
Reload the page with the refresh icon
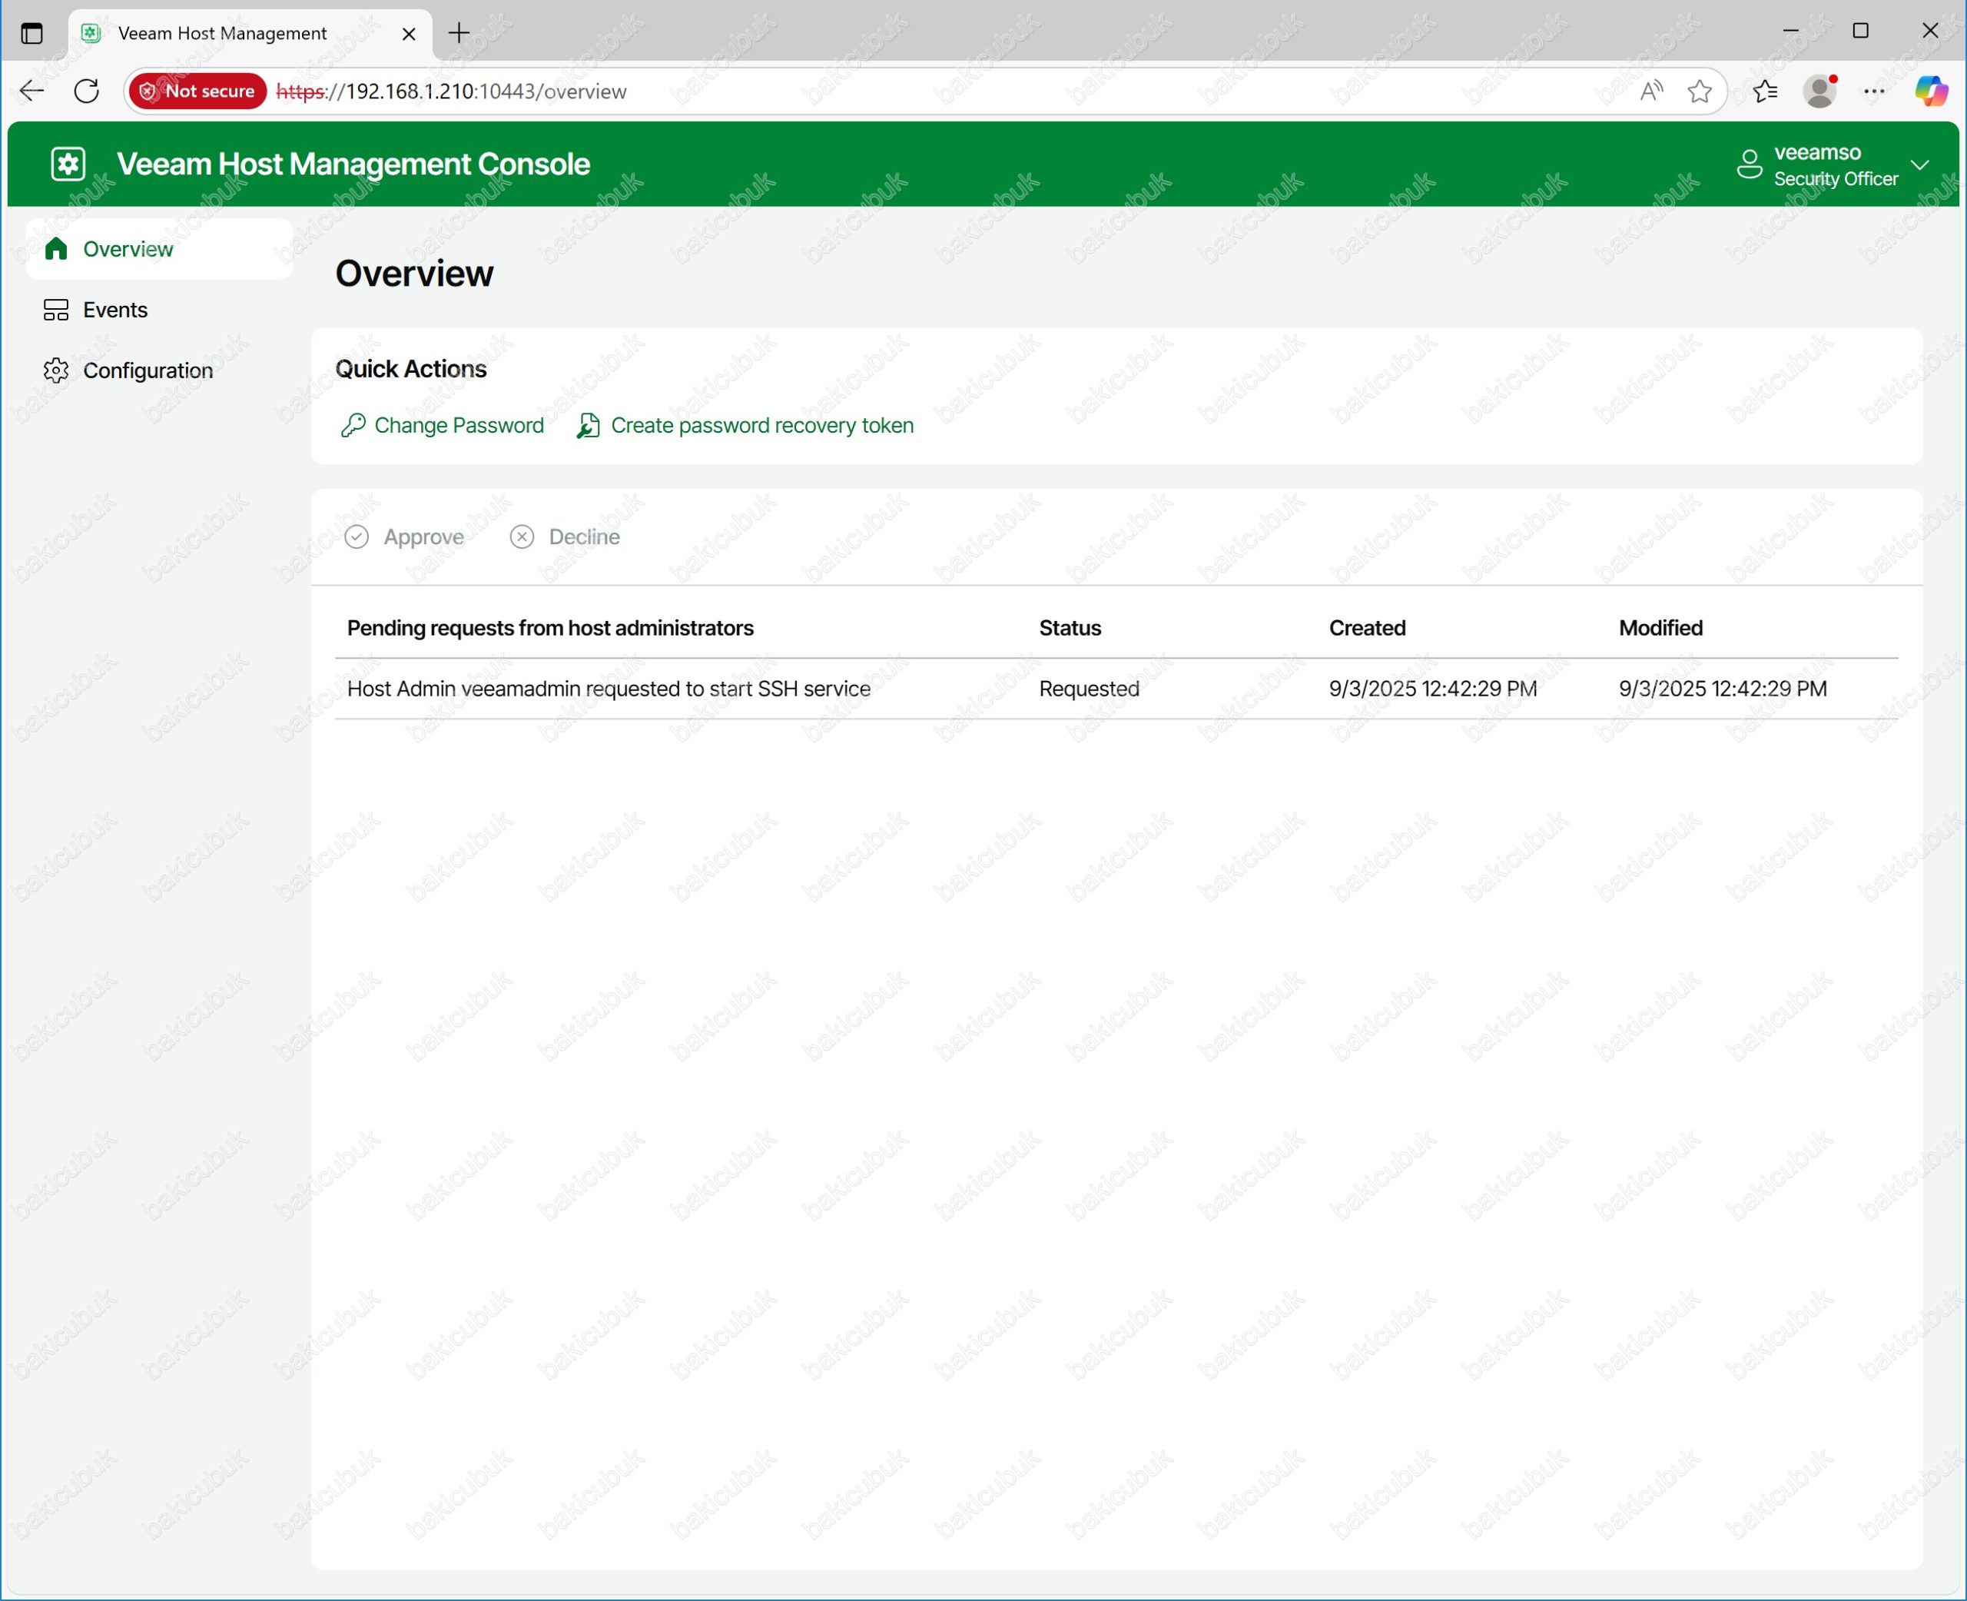[87, 91]
